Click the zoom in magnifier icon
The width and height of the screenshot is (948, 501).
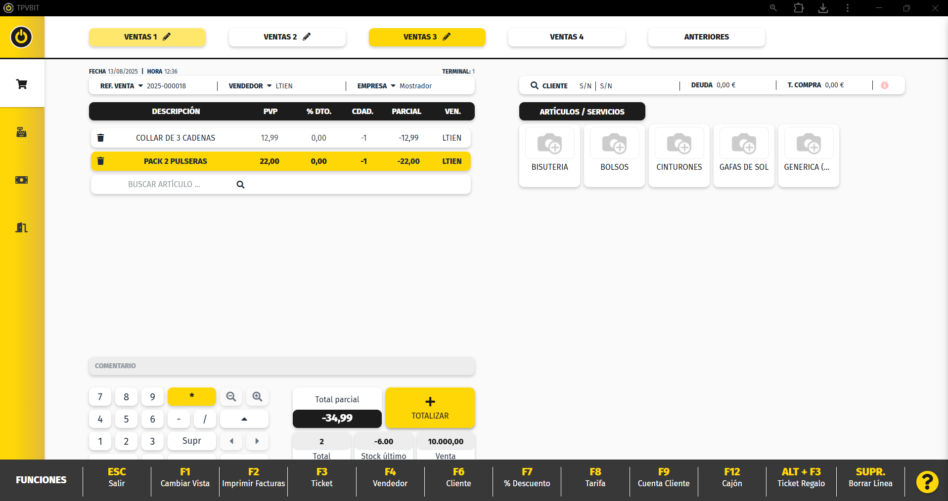tap(257, 396)
